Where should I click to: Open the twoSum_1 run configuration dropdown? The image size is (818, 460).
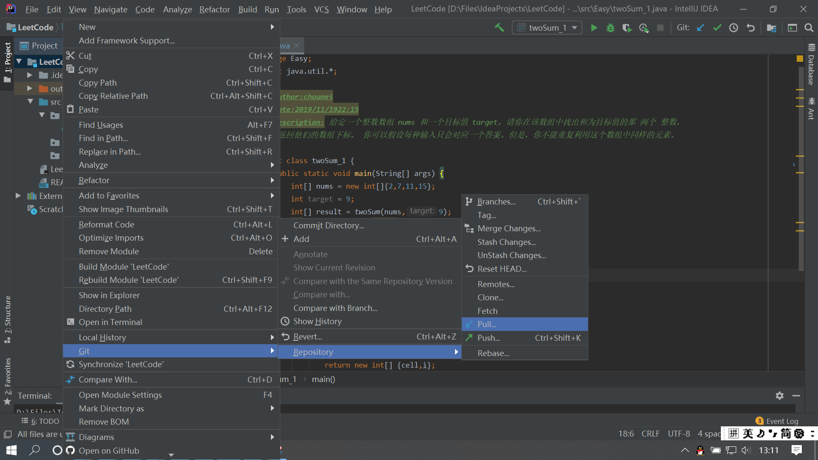click(547, 28)
